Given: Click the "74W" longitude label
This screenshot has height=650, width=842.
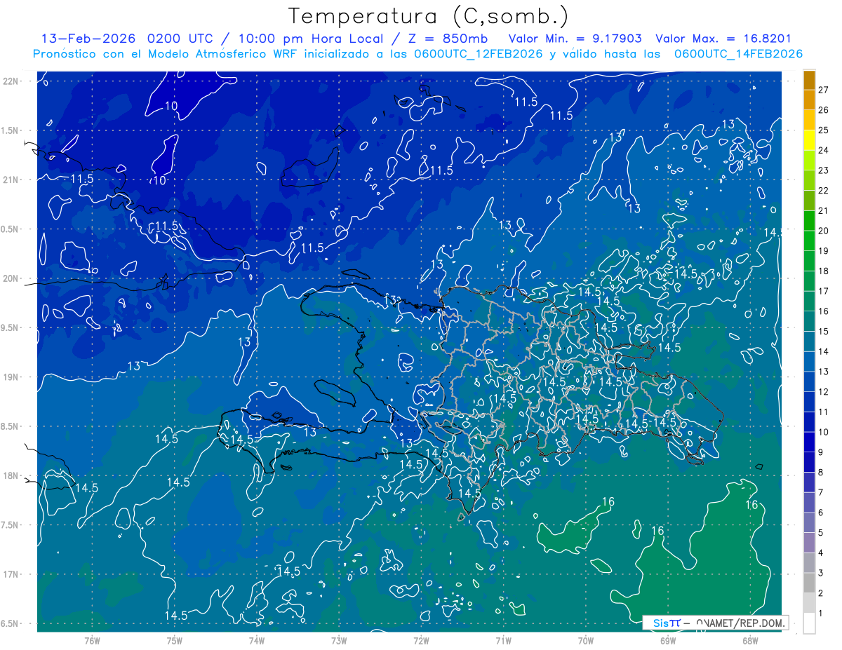Looking at the screenshot, I should (x=256, y=640).
